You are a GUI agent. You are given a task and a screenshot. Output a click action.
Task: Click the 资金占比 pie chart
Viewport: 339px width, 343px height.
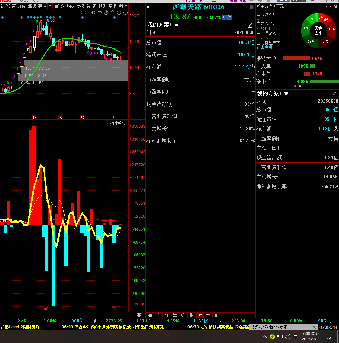(x=318, y=31)
